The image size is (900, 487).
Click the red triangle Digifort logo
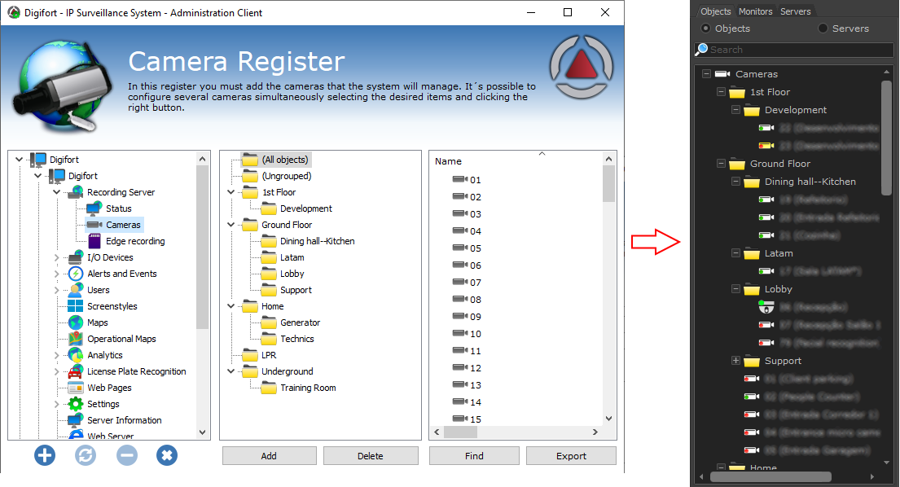pos(582,67)
